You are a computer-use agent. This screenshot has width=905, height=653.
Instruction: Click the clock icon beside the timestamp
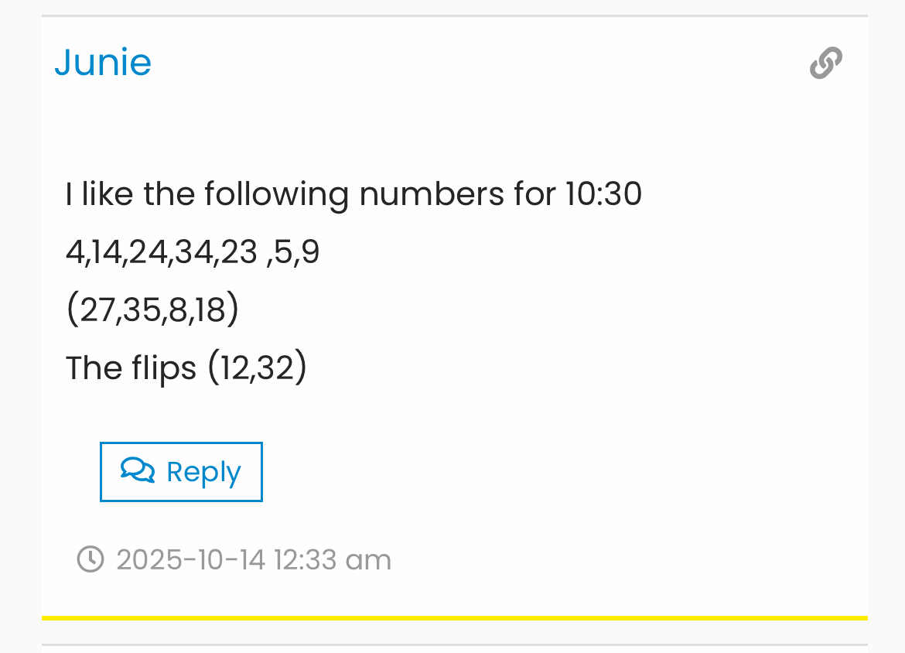90,559
